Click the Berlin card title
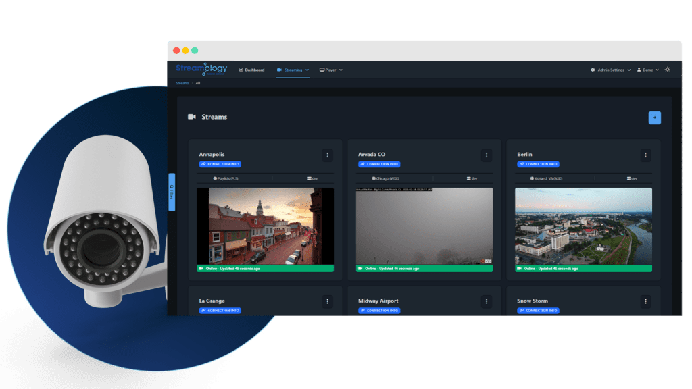This screenshot has height=389, width=692. [x=524, y=155]
